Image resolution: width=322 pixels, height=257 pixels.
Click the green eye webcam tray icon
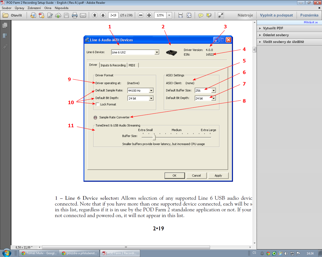pos(274,253)
